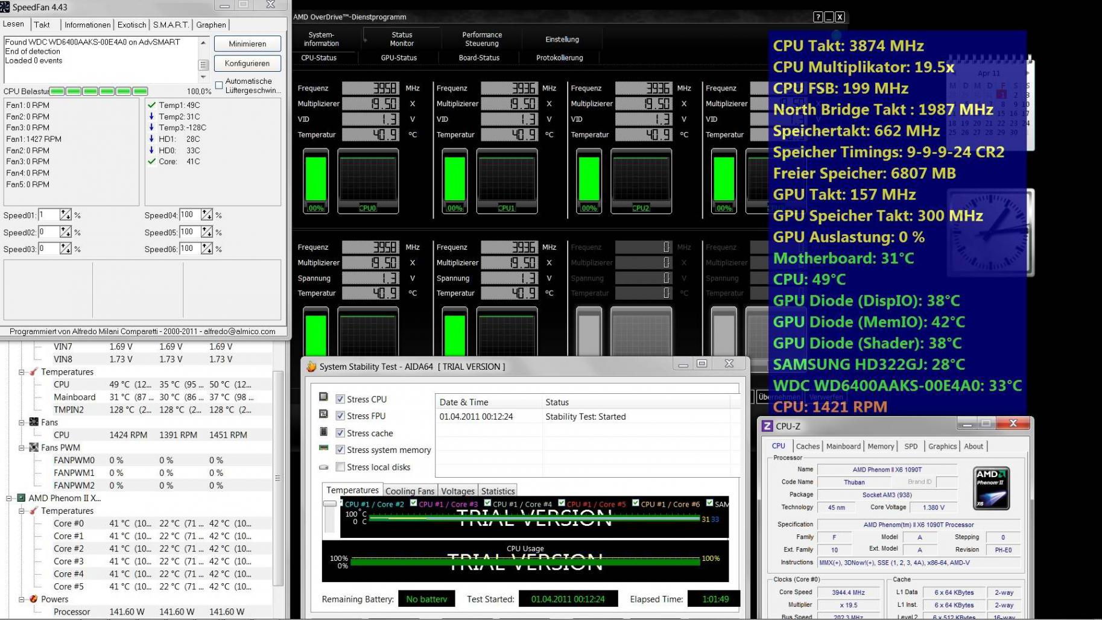Click the Konfigurieren button in SpeedFan
The height and width of the screenshot is (620, 1102).
pyautogui.click(x=247, y=63)
